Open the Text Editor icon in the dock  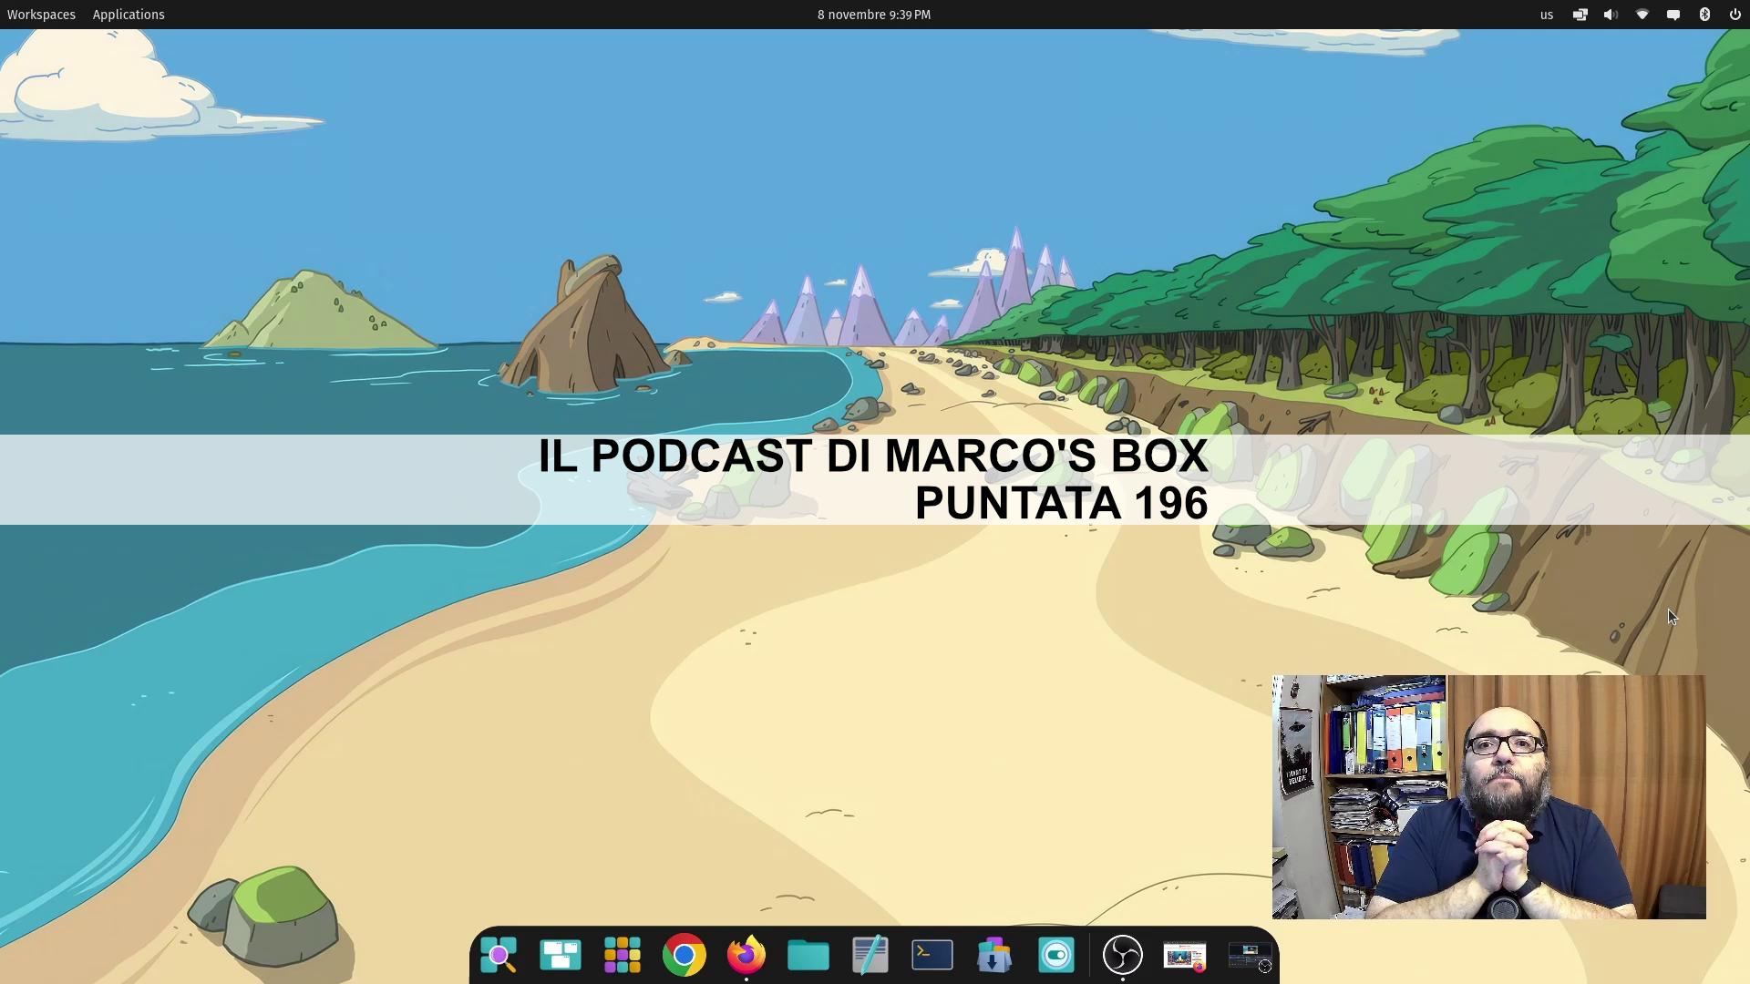(x=870, y=955)
